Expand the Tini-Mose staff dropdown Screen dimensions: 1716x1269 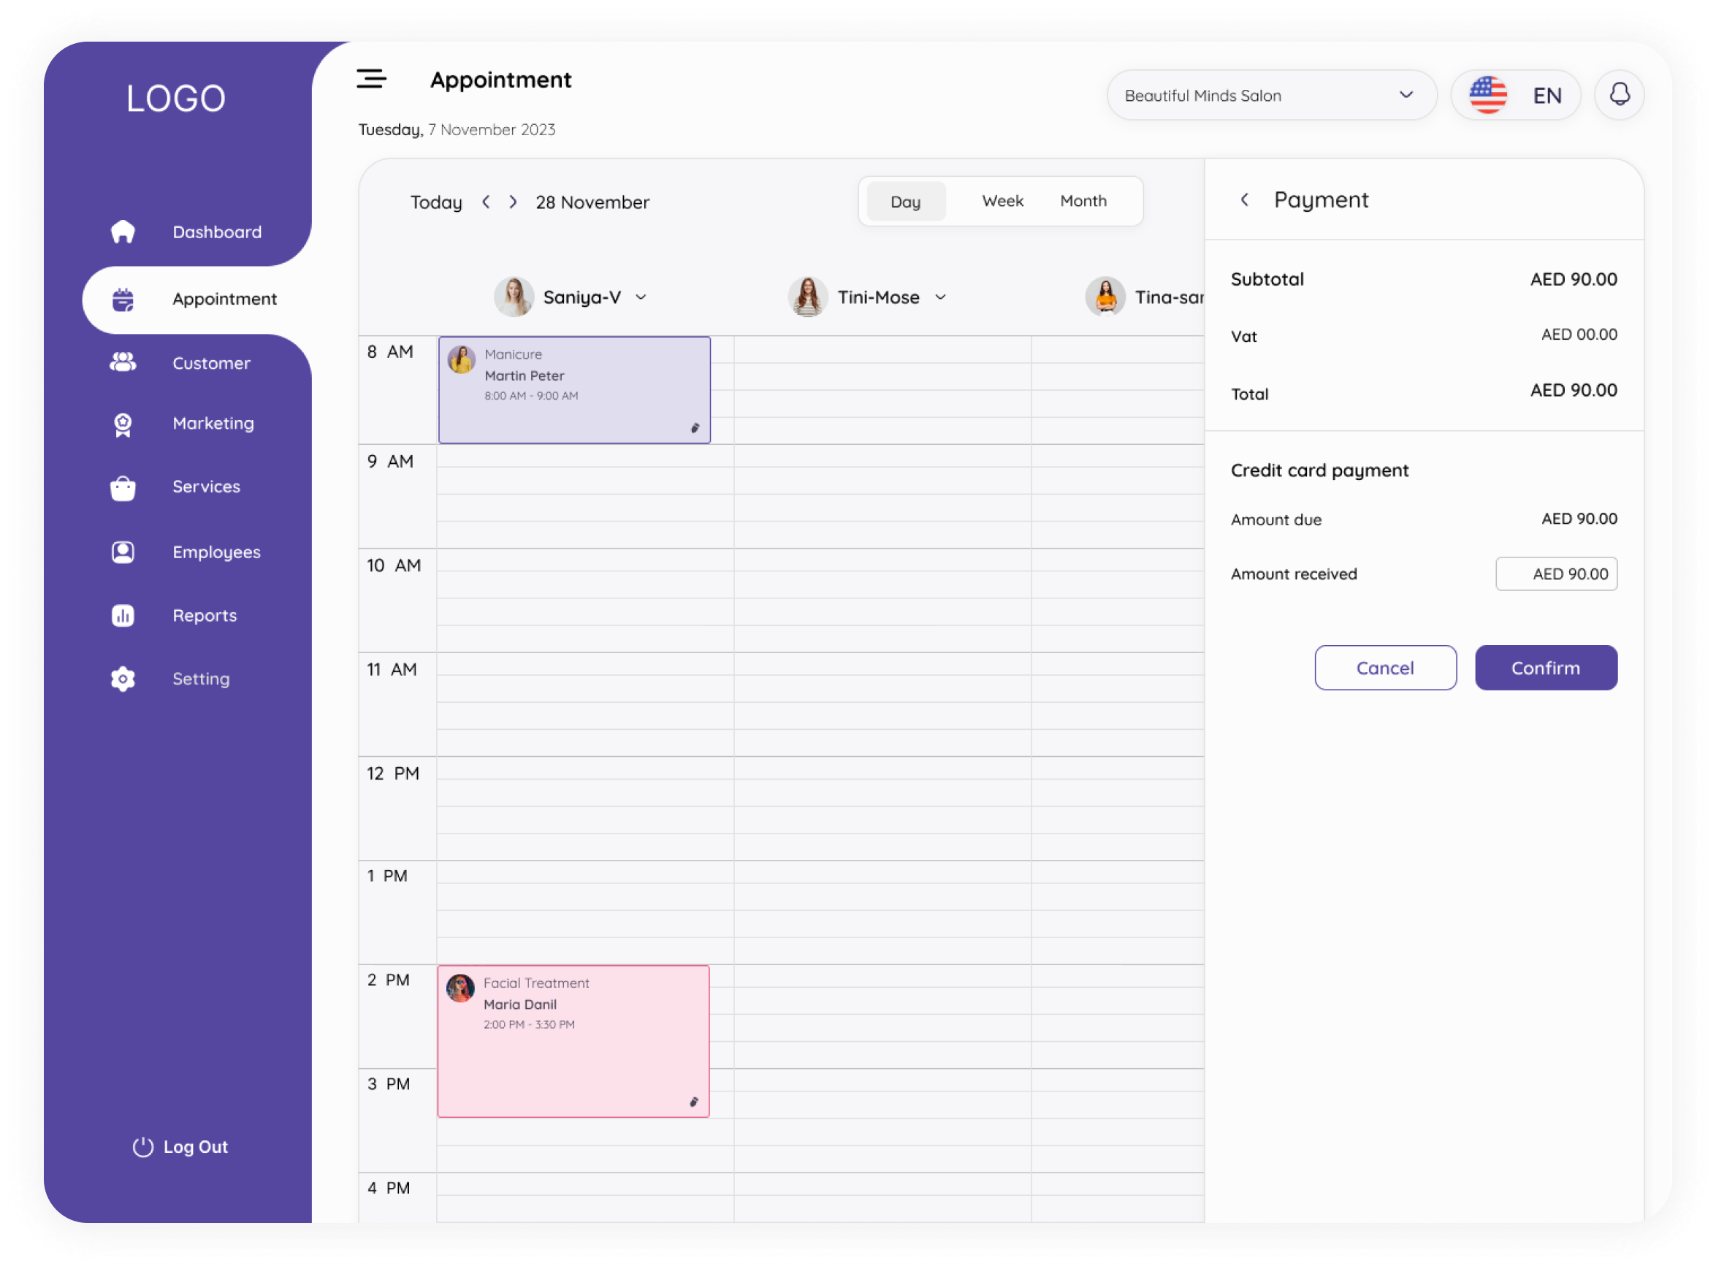tap(940, 297)
